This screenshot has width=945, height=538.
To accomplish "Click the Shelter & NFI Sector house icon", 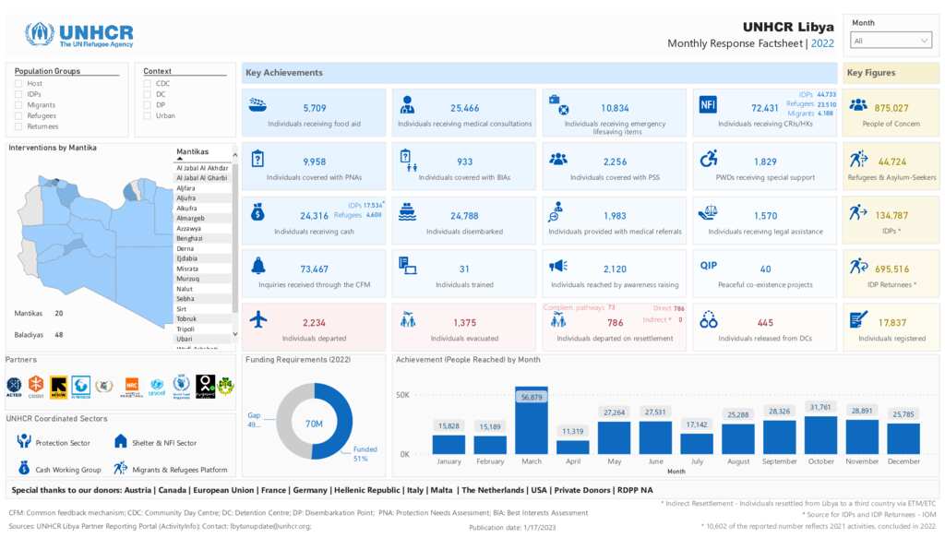I will (x=121, y=442).
